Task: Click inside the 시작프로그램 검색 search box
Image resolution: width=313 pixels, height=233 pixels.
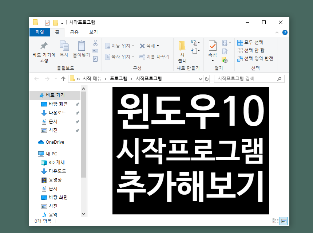Action: click(244, 78)
